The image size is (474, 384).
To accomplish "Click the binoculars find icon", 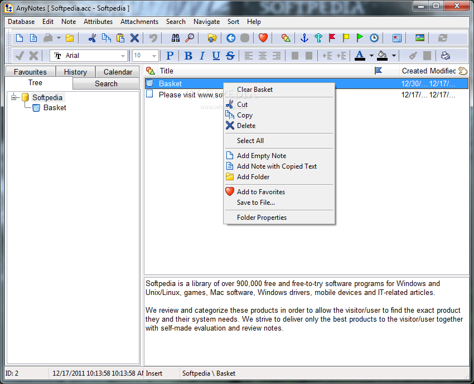I will 175,38.
